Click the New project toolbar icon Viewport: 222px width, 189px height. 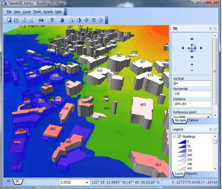click(9, 20)
